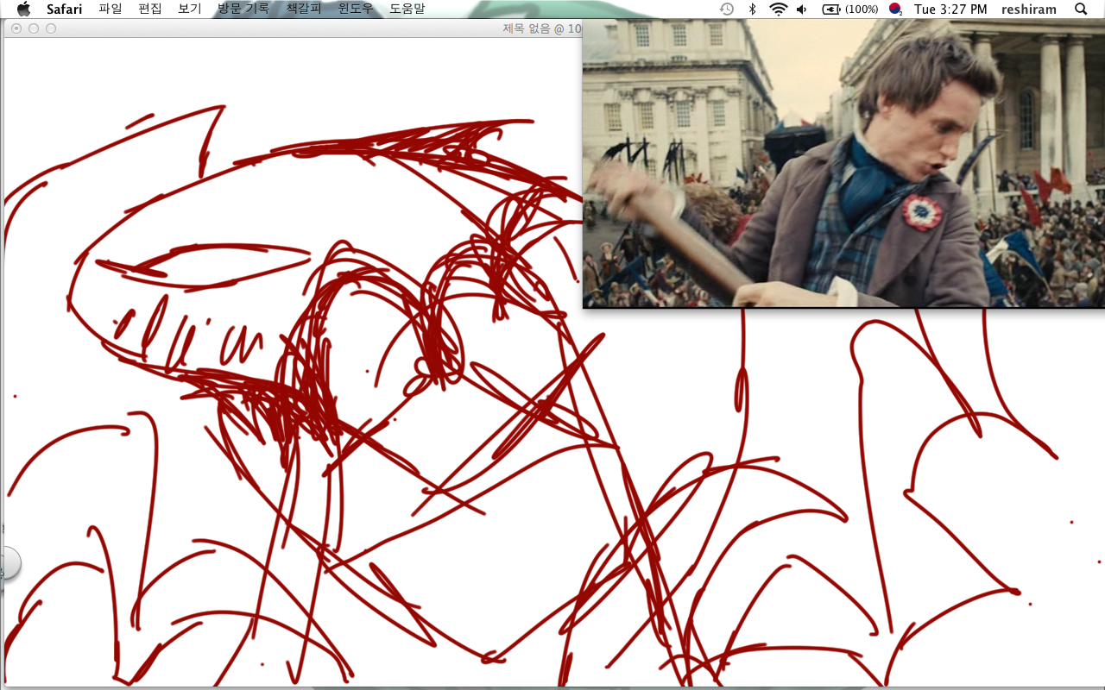Open the 파일 menu
This screenshot has width=1105, height=690.
(110, 9)
